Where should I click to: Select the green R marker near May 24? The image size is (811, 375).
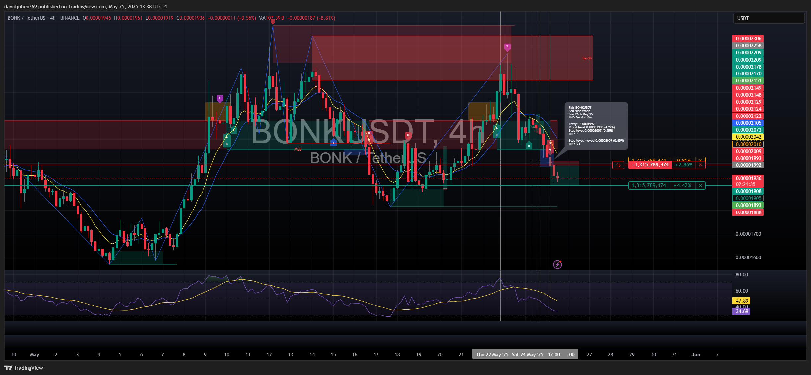point(529,145)
